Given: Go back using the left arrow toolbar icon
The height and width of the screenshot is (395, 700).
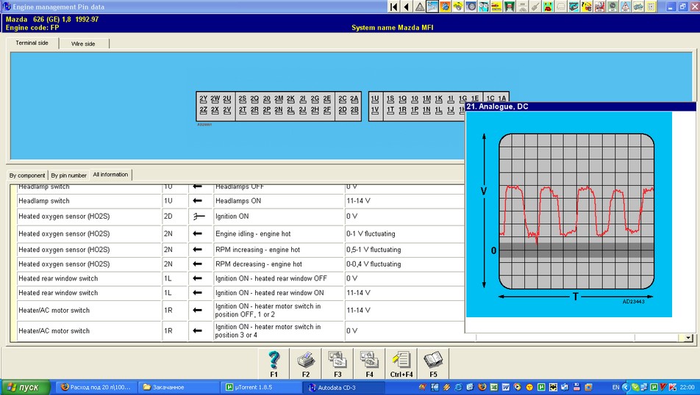Looking at the screenshot, I should 406,7.
